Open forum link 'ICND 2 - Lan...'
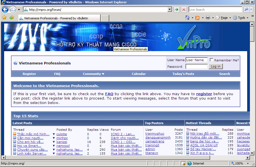The height and width of the screenshot is (167, 256). click(123, 134)
